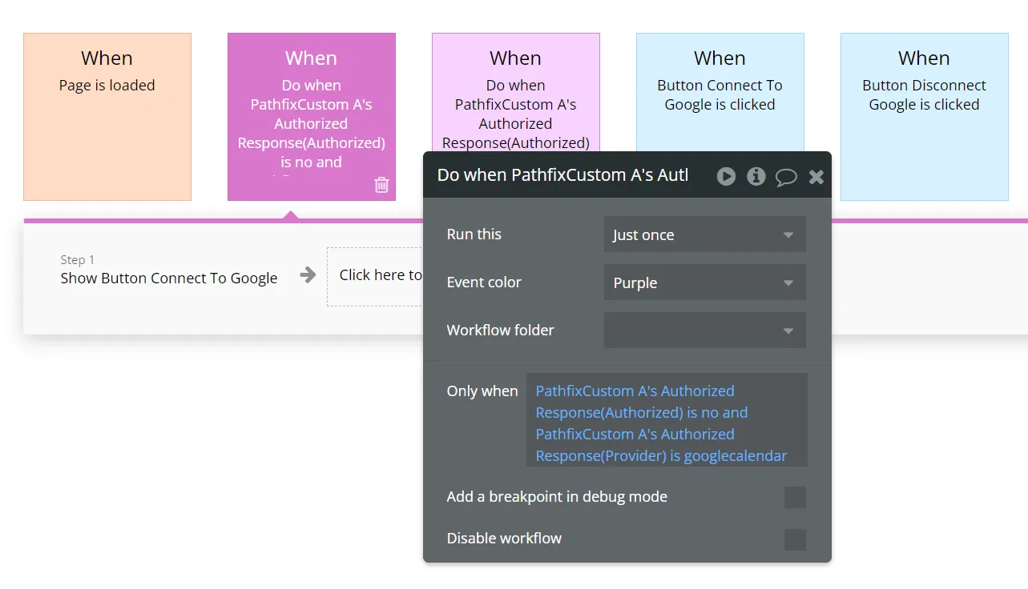Open the Button Disconnect Google clicked event
Image resolution: width=1028 pixels, height=589 pixels.
pyautogui.click(x=925, y=117)
